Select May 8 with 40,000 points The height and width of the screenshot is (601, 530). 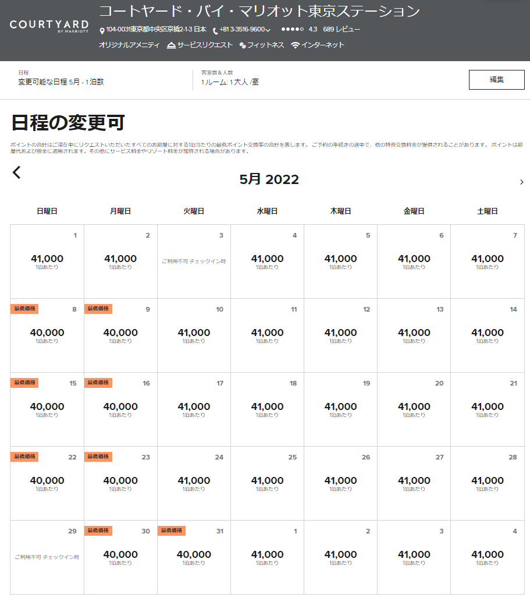point(47,335)
